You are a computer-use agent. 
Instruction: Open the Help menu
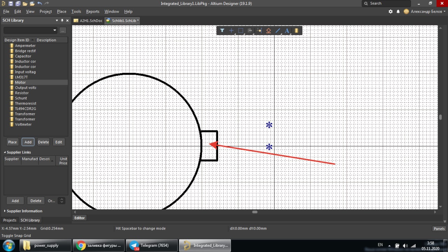(128, 12)
